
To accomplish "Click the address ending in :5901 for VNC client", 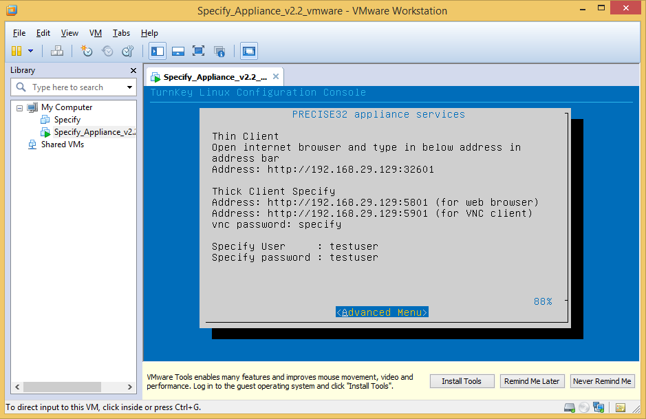I will pyautogui.click(x=347, y=213).
